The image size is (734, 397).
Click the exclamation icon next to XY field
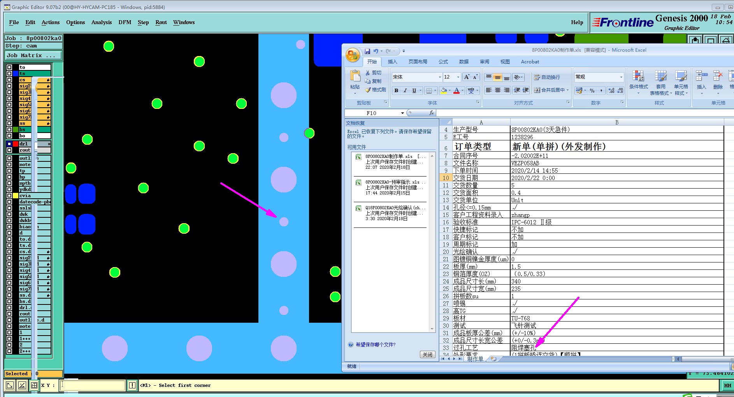[x=132, y=385]
